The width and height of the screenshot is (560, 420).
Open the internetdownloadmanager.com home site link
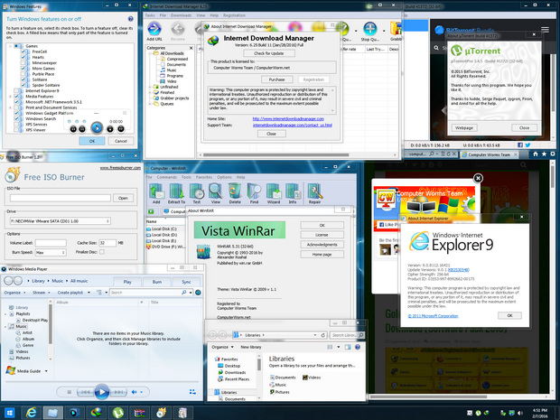coord(288,118)
